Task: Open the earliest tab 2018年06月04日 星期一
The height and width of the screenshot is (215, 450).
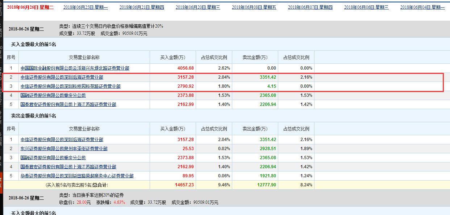Action: (423, 7)
